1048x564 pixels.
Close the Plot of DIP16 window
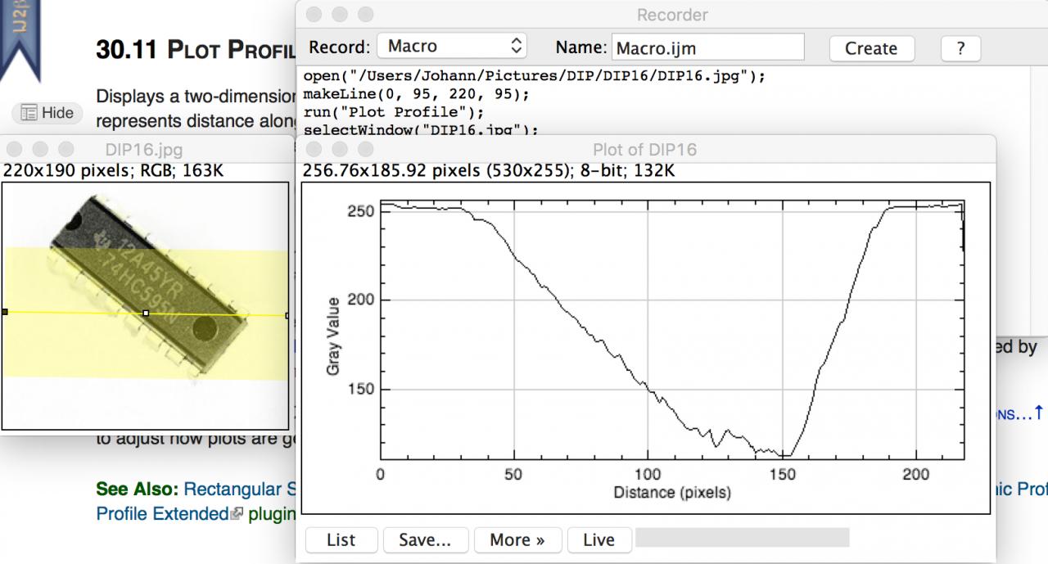[314, 150]
